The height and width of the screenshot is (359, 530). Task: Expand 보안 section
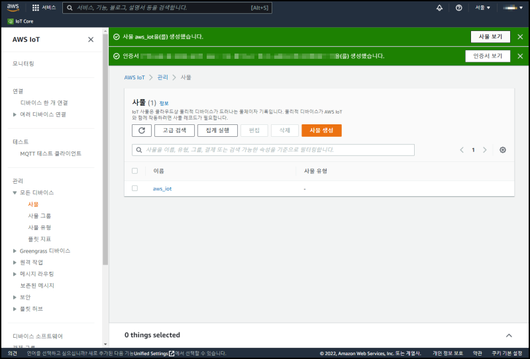pos(15,298)
